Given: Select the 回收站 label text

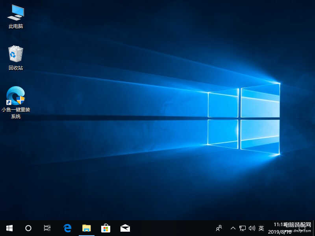Looking at the screenshot, I should [16, 68].
